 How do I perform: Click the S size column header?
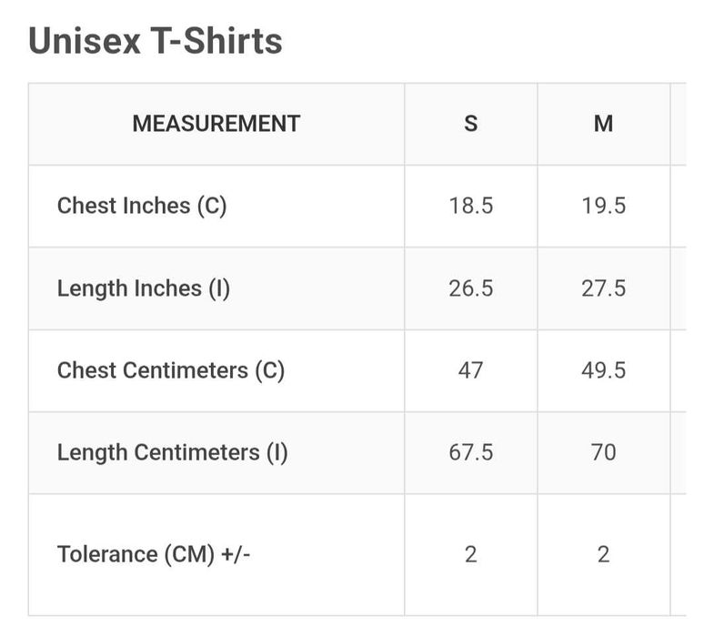[470, 124]
